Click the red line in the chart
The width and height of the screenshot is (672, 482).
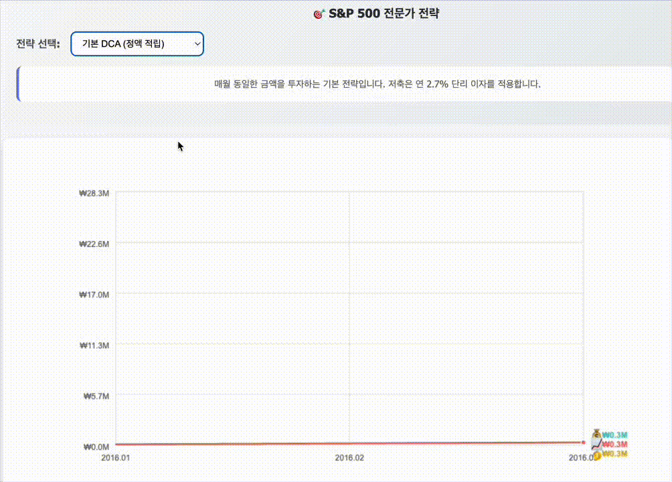(349, 443)
